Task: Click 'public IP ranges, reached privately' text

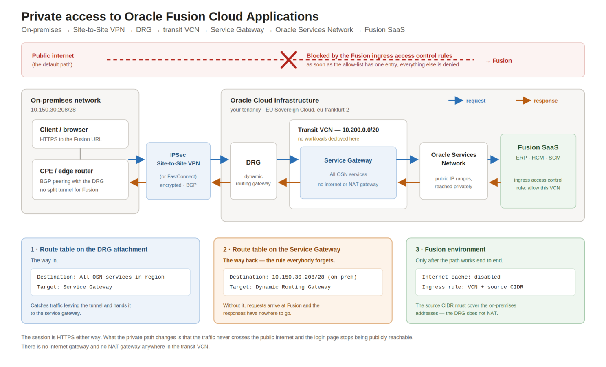Action: point(454,182)
